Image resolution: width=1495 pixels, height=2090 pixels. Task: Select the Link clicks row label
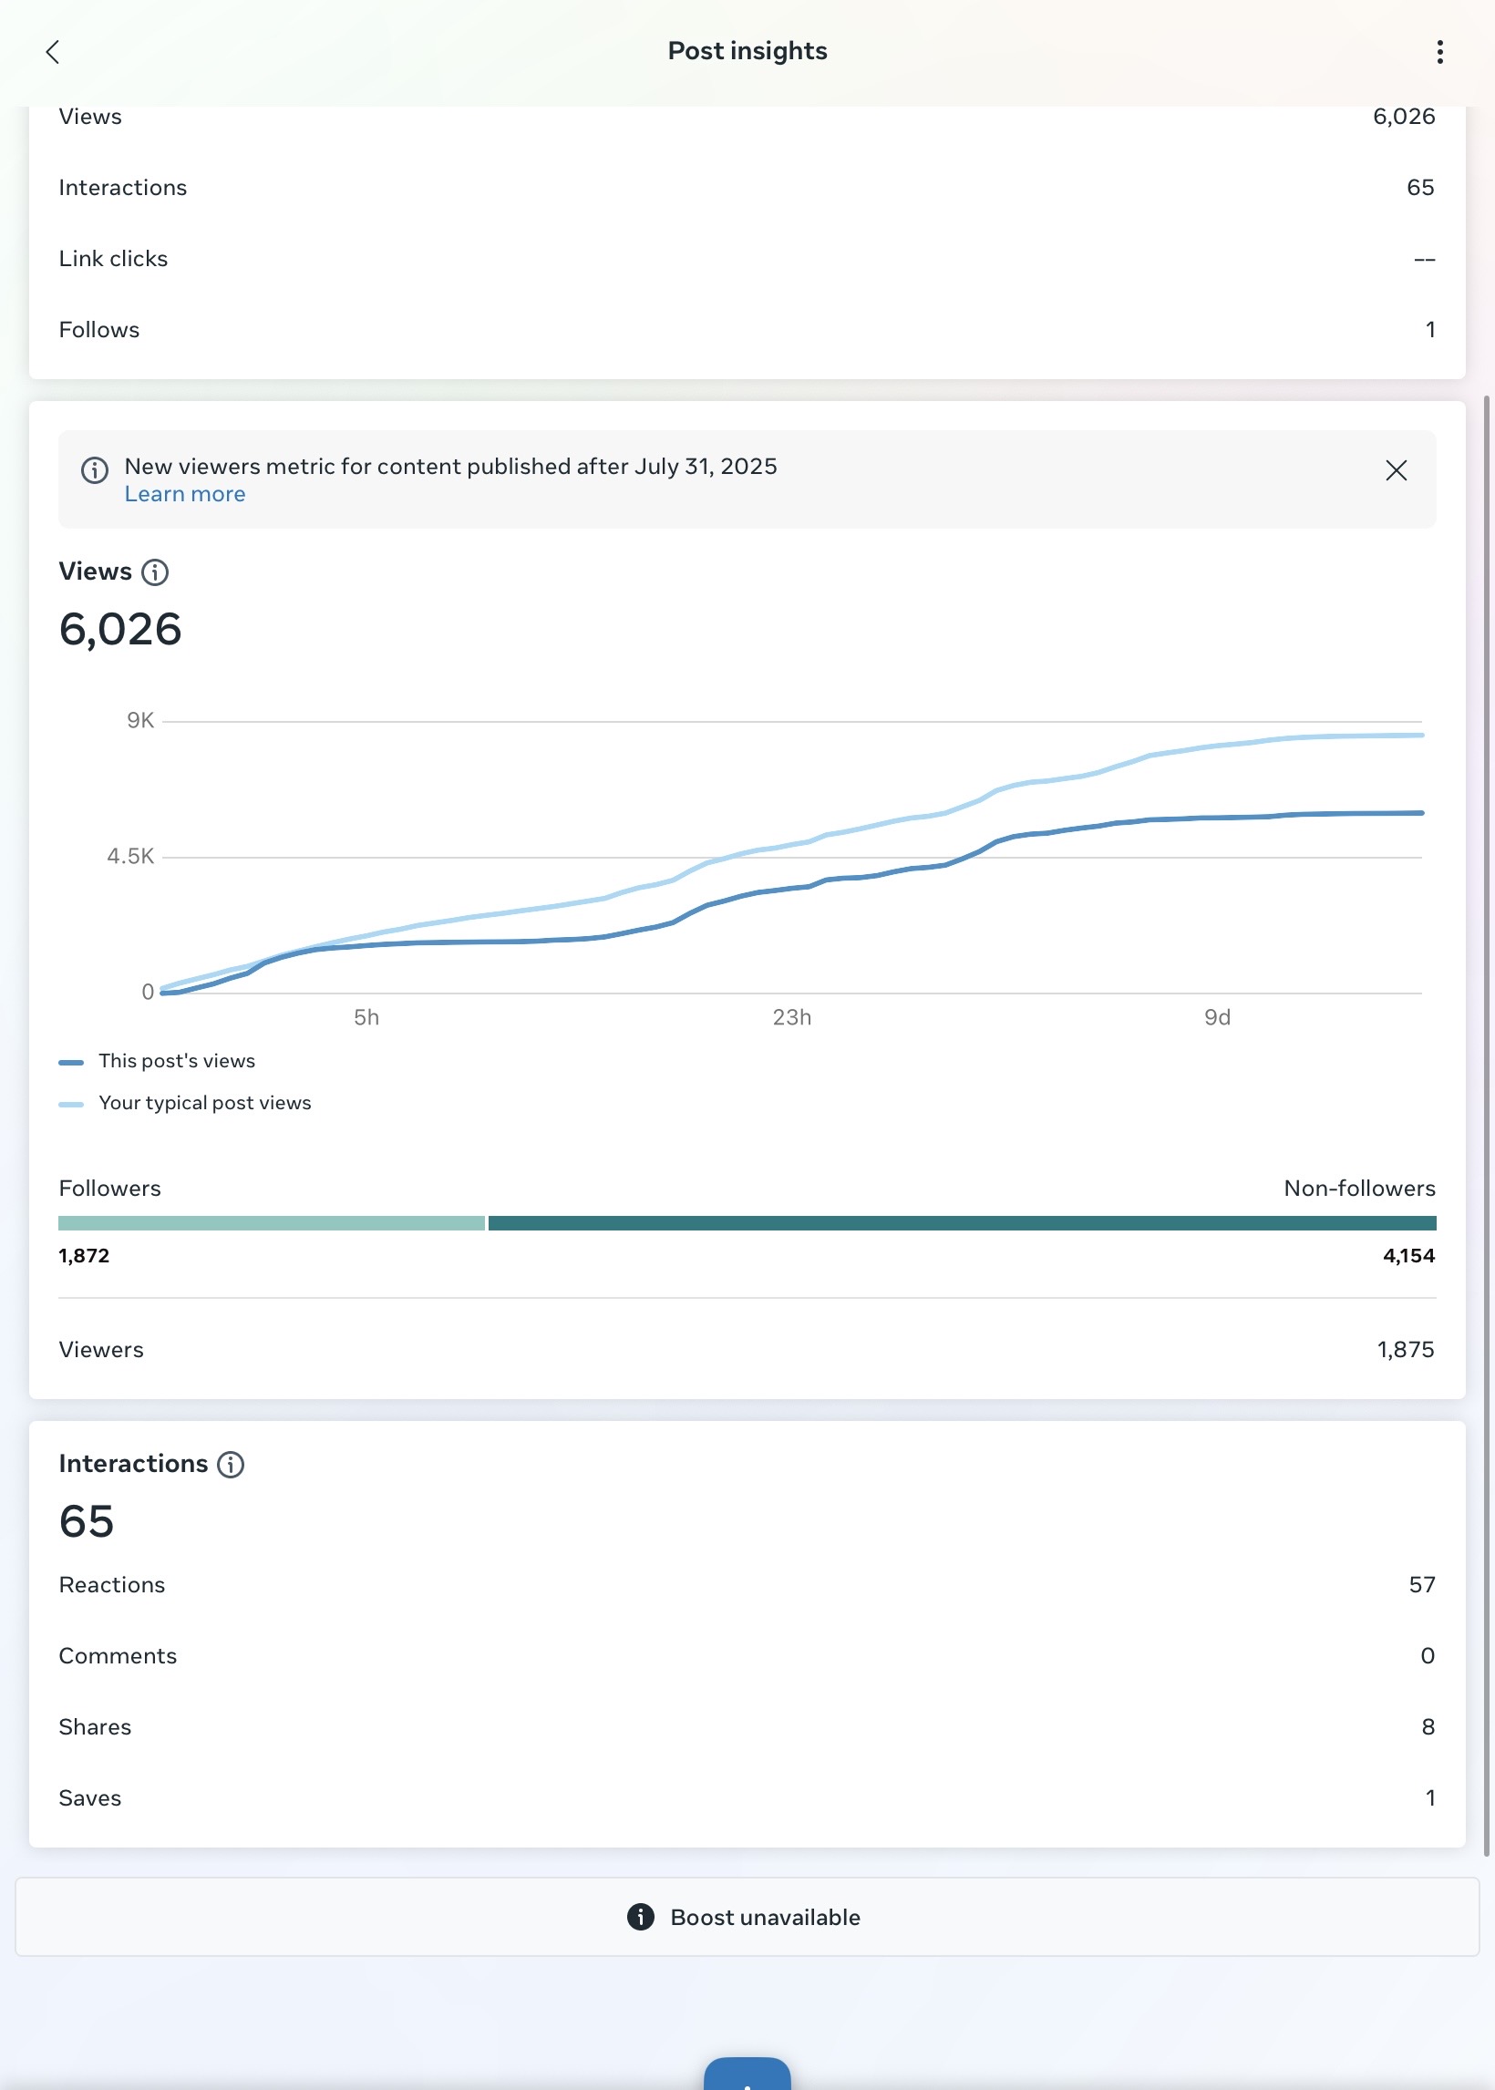[x=113, y=259]
